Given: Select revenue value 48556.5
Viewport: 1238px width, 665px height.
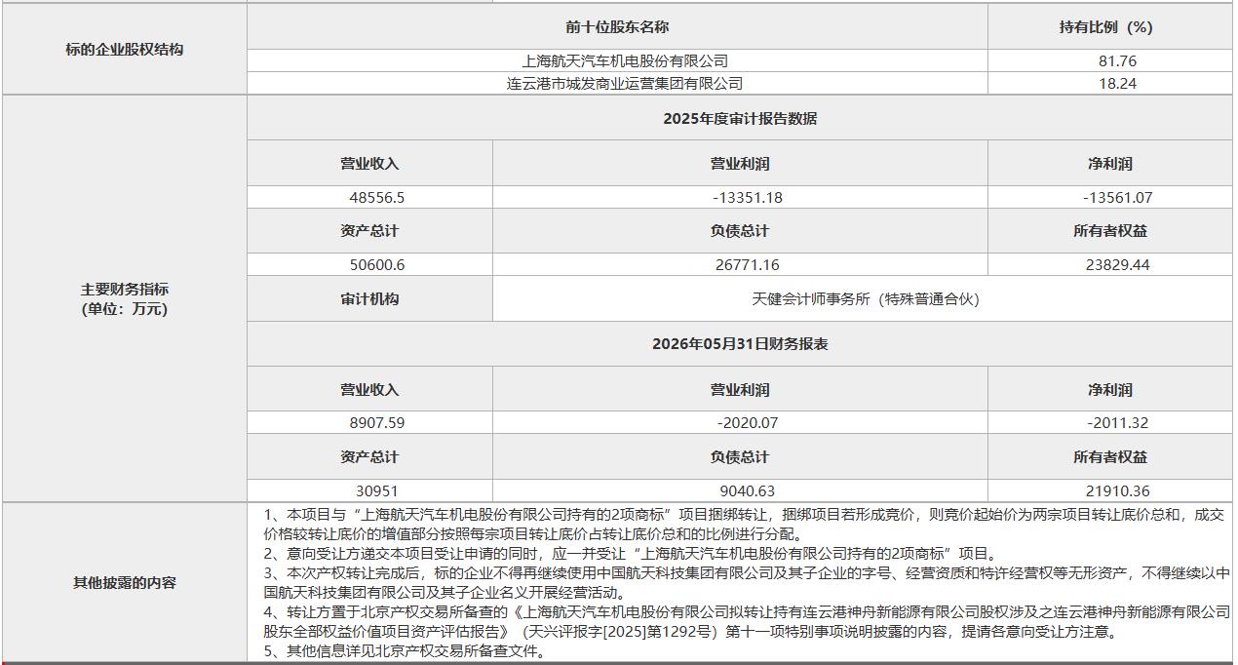Looking at the screenshot, I should click(x=376, y=197).
